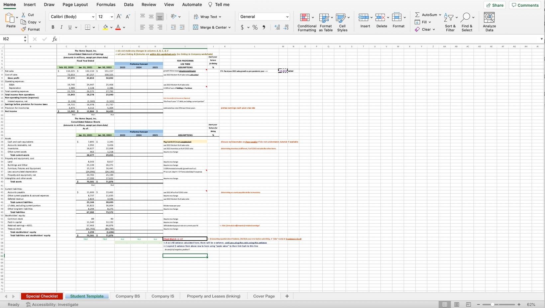Open the Comments pane
Screen dimensions: 545x308
tap(525, 5)
